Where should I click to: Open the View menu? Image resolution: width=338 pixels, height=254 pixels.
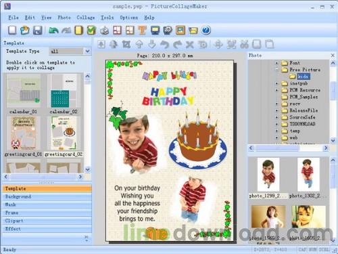tap(46, 18)
